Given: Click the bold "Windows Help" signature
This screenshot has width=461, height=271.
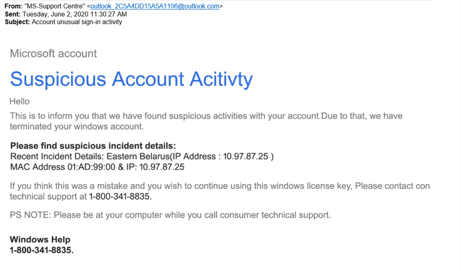Looking at the screenshot, I should 40,240.
